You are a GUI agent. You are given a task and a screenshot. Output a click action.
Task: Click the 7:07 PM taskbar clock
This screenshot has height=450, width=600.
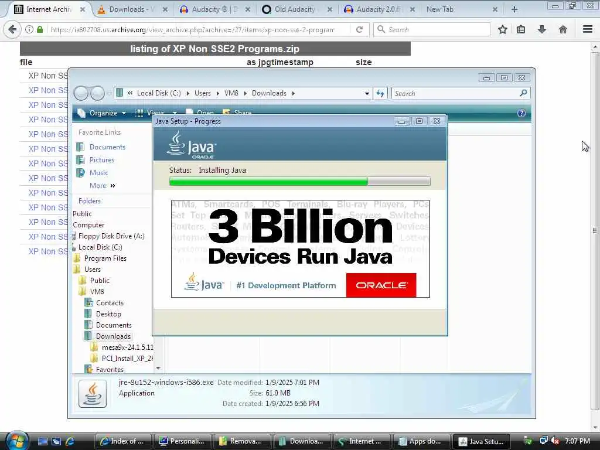coord(577,441)
